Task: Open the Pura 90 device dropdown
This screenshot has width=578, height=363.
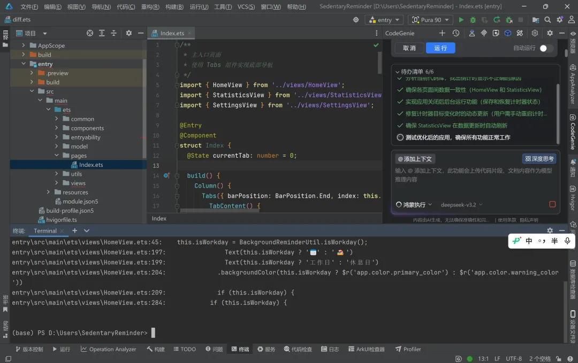Action: pos(430,20)
